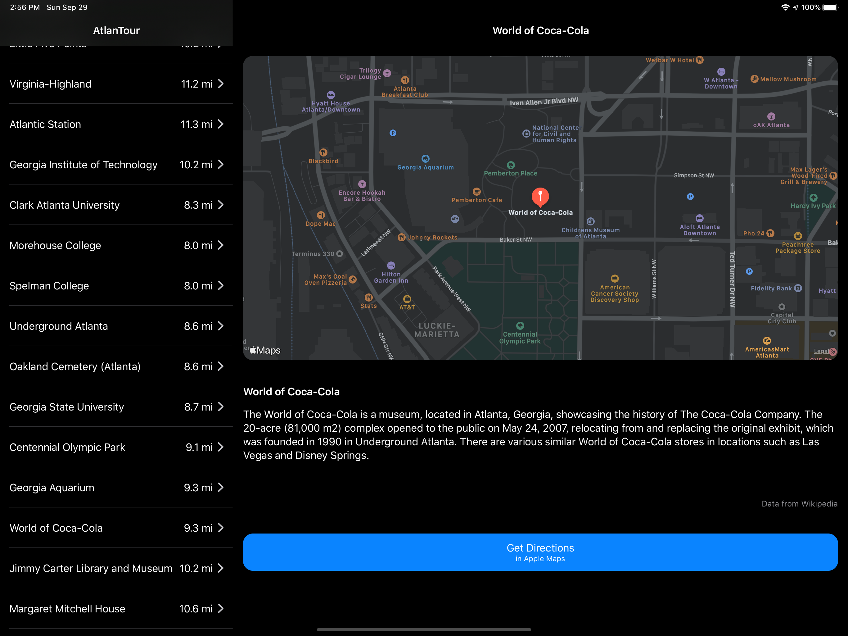Open Virginia-Highland row chevron
Image resolution: width=848 pixels, height=636 pixels.
click(220, 84)
